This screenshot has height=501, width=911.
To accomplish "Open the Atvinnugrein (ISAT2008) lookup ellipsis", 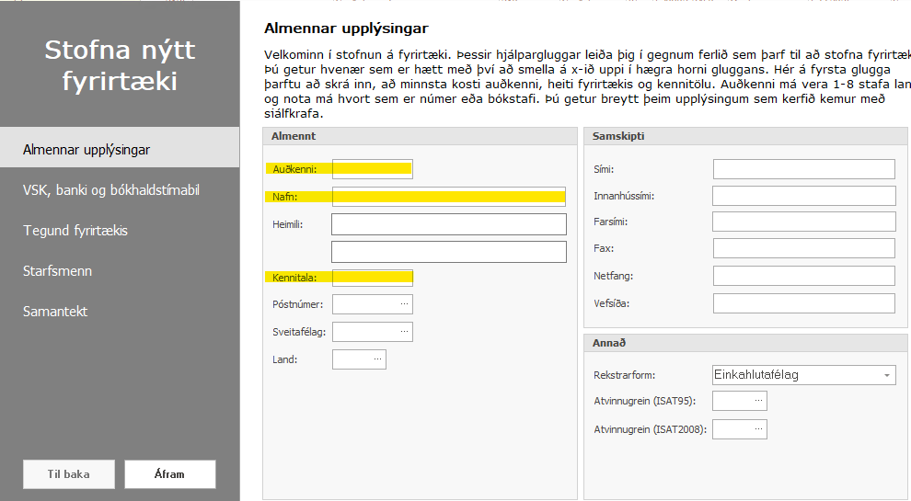I will pyautogui.click(x=757, y=429).
